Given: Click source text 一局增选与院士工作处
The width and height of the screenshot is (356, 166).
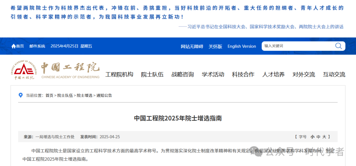Looking at the screenshot, I should pos(55,137).
